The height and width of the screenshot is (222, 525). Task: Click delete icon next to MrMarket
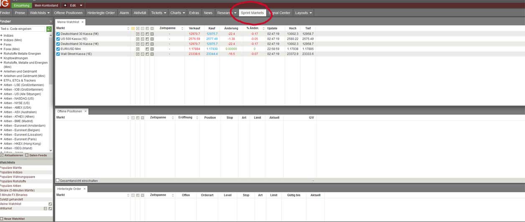[46, 209]
